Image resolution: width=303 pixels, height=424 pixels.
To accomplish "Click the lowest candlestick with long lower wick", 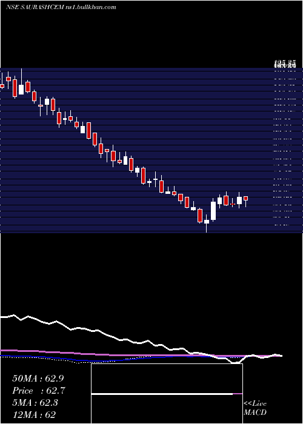I will [x=207, y=223].
